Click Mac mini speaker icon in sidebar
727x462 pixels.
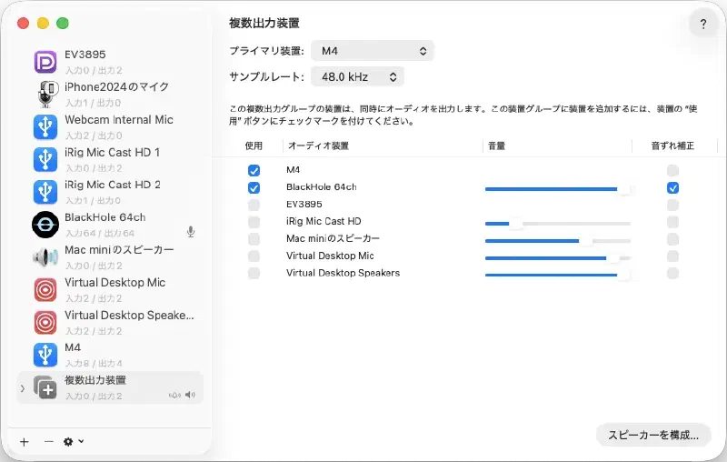pyautogui.click(x=45, y=257)
